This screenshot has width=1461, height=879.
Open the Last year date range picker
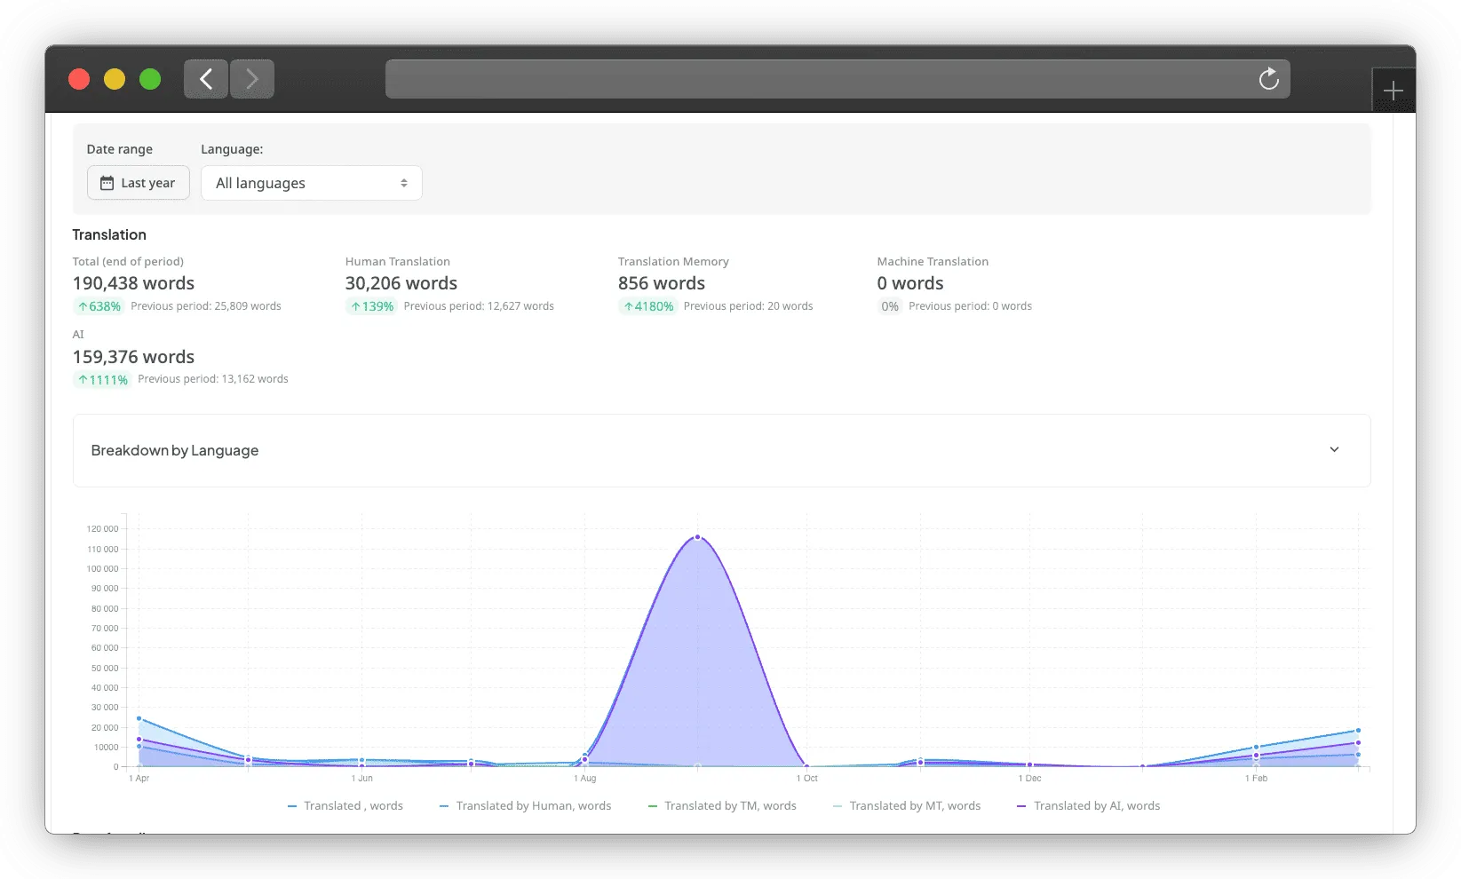138,182
